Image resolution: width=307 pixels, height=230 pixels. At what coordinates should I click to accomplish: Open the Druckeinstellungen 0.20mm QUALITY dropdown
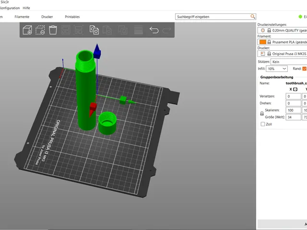click(x=282, y=30)
